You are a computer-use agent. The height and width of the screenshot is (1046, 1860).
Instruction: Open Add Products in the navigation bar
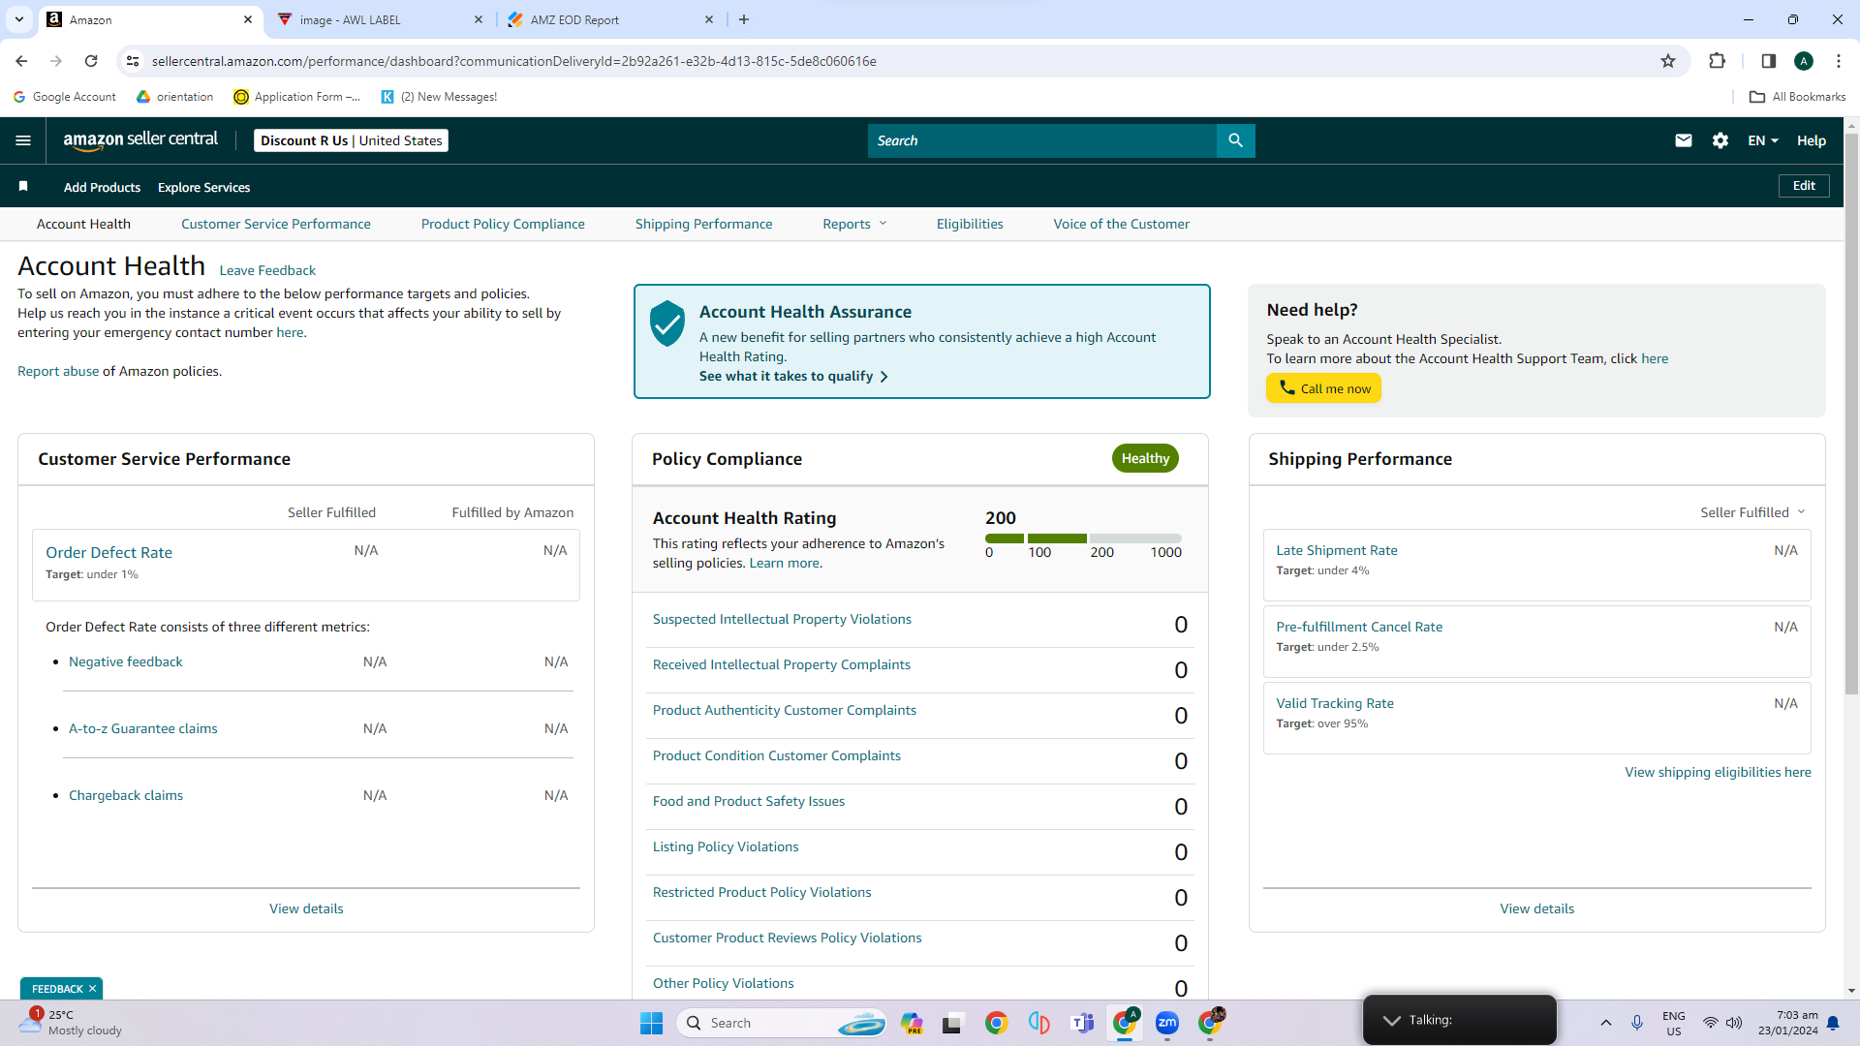coord(102,187)
